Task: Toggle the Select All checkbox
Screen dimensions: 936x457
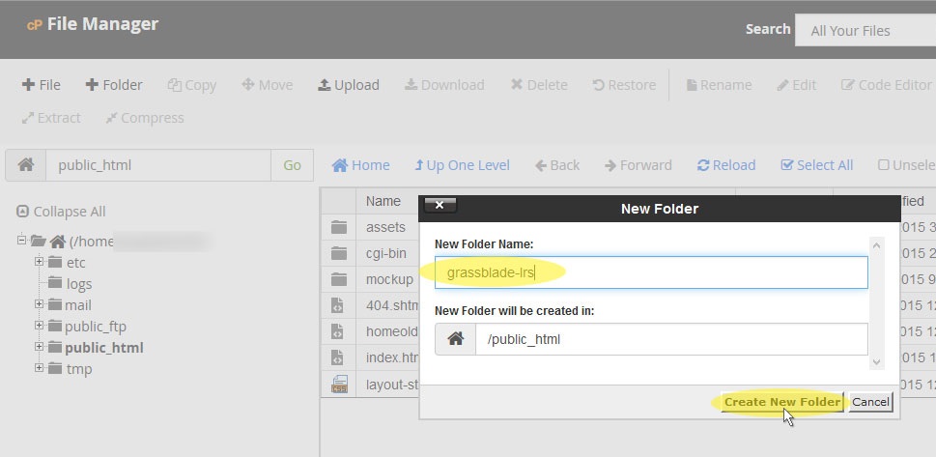Action: (787, 165)
